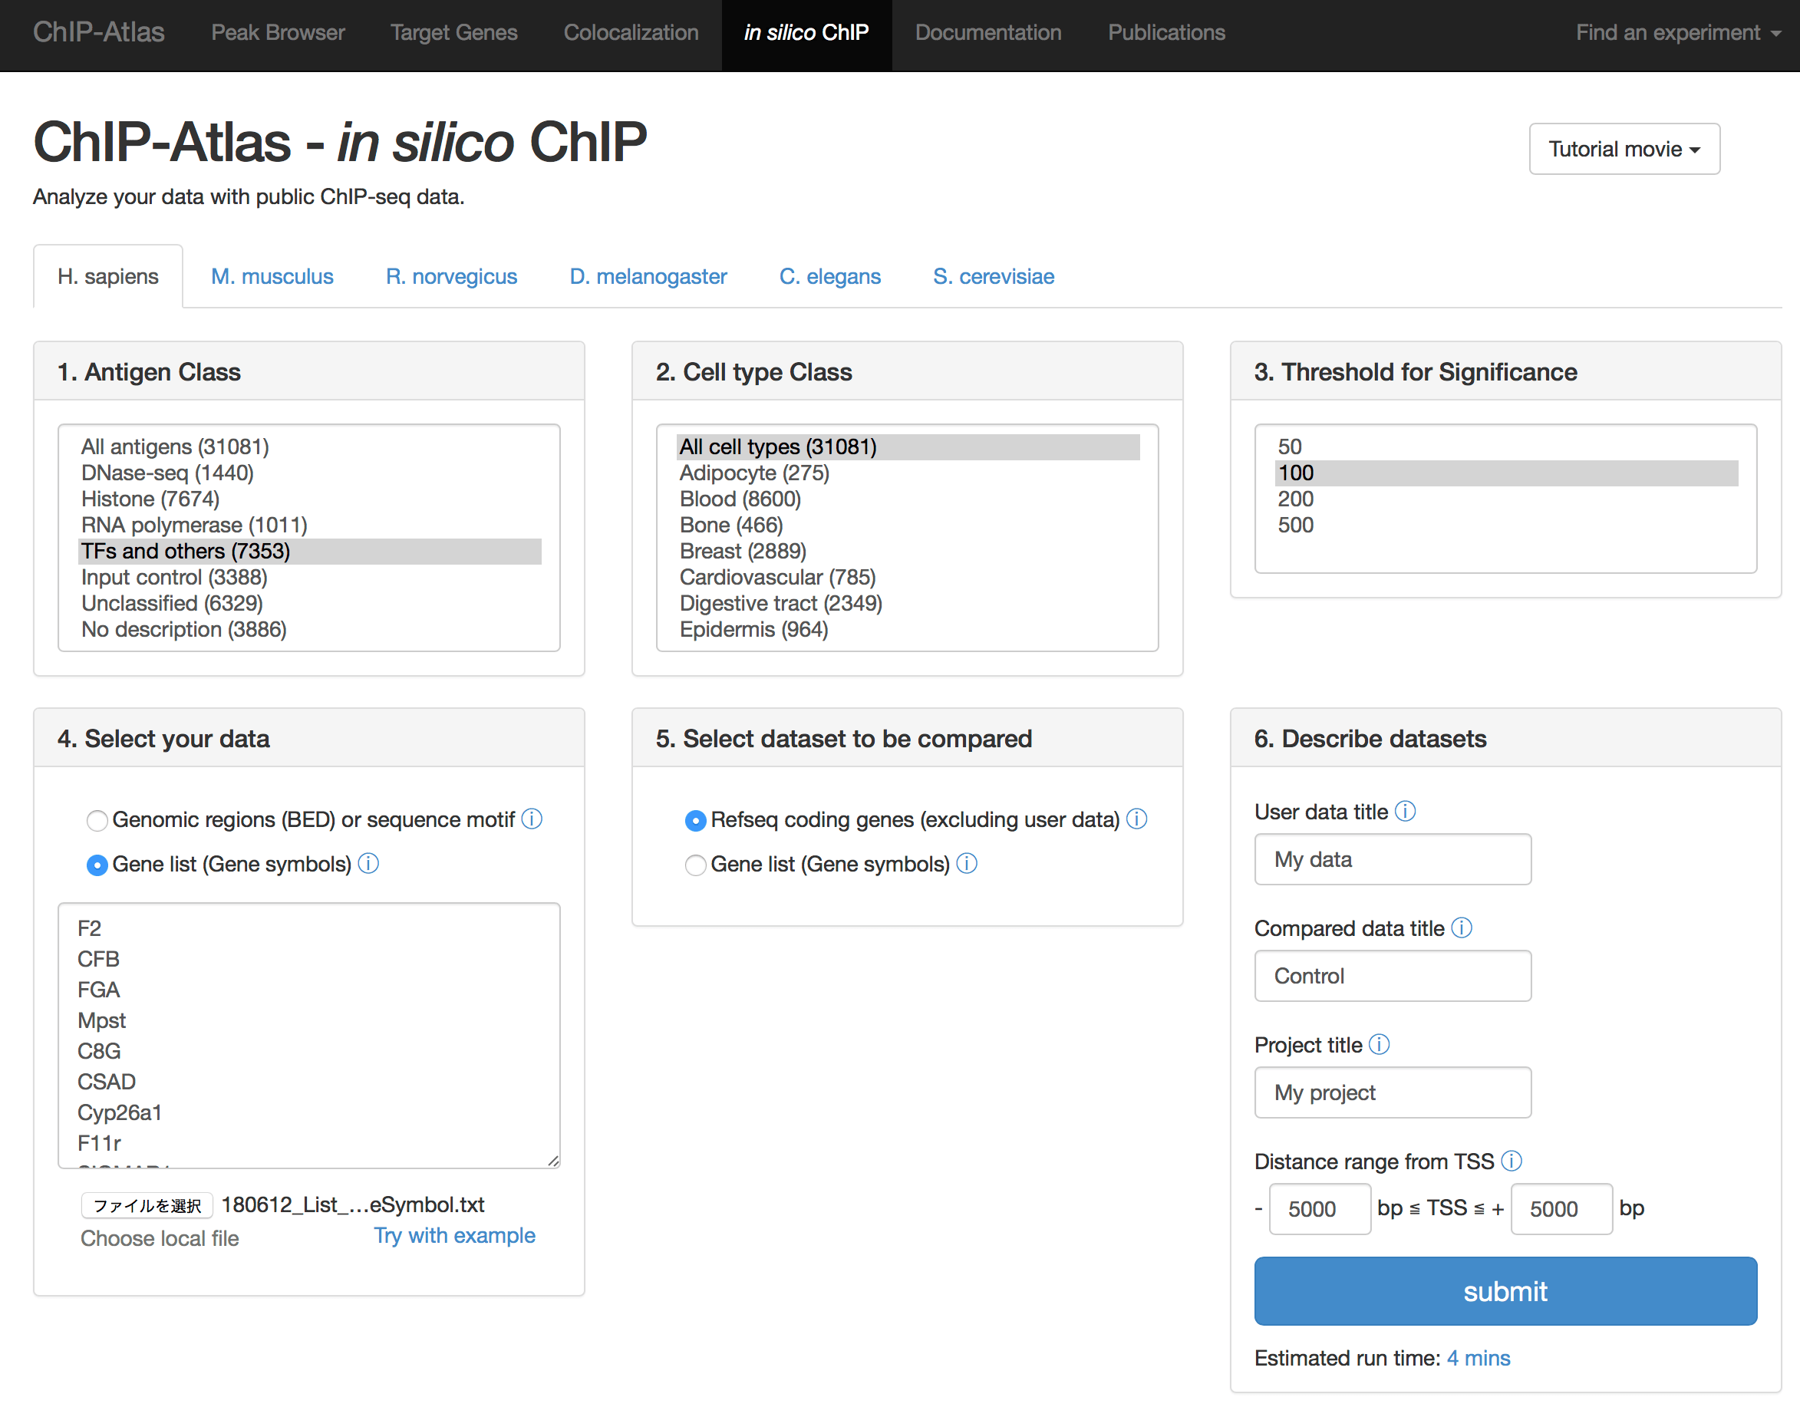Click the User data title input field
The height and width of the screenshot is (1407, 1800).
tap(1392, 859)
